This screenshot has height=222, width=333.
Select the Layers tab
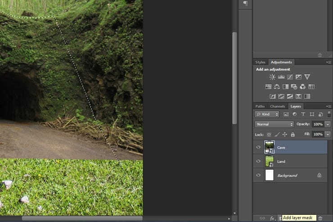click(x=296, y=106)
